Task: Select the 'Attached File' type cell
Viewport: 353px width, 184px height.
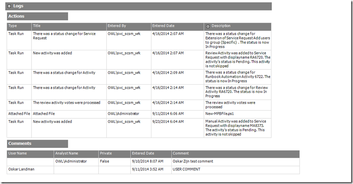Action: (x=19, y=114)
